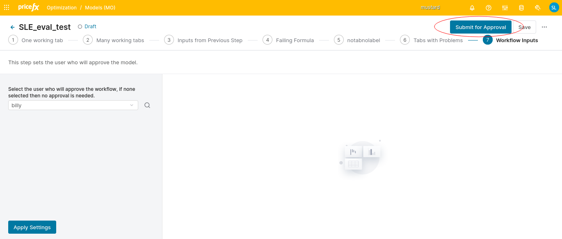The width and height of the screenshot is (562, 239).
Task: Open the notifications bell
Action: 472,8
